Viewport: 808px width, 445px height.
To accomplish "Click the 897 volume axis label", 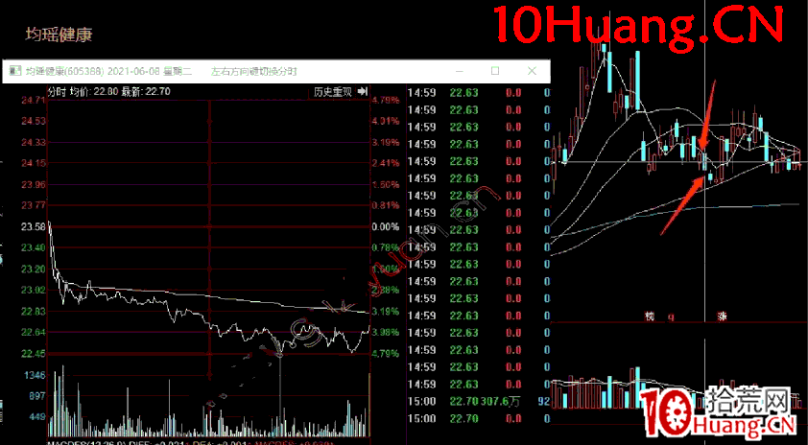I will (37, 396).
